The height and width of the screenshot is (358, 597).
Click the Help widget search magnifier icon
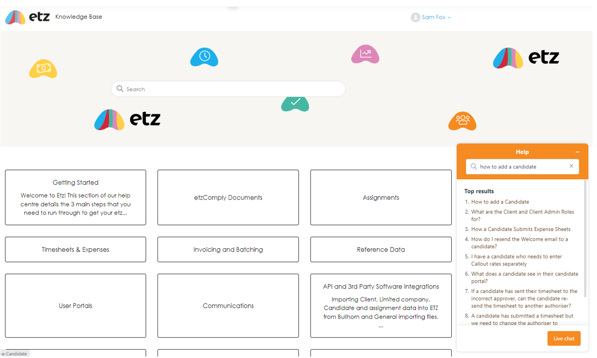pos(474,166)
